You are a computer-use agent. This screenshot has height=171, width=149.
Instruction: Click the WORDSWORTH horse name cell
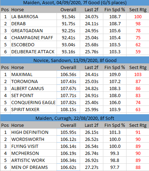[33, 139]
